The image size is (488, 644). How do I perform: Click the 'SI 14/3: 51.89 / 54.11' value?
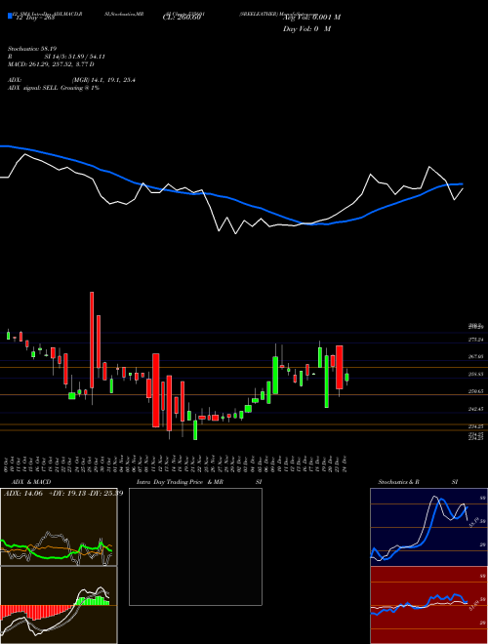pyautogui.click(x=75, y=57)
